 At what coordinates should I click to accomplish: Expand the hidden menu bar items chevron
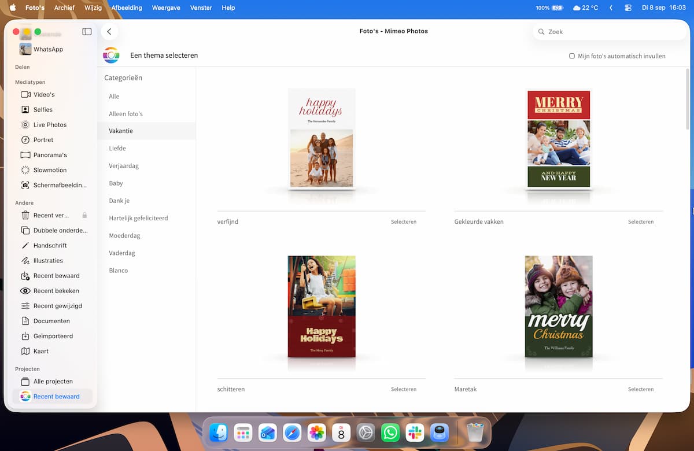click(611, 8)
